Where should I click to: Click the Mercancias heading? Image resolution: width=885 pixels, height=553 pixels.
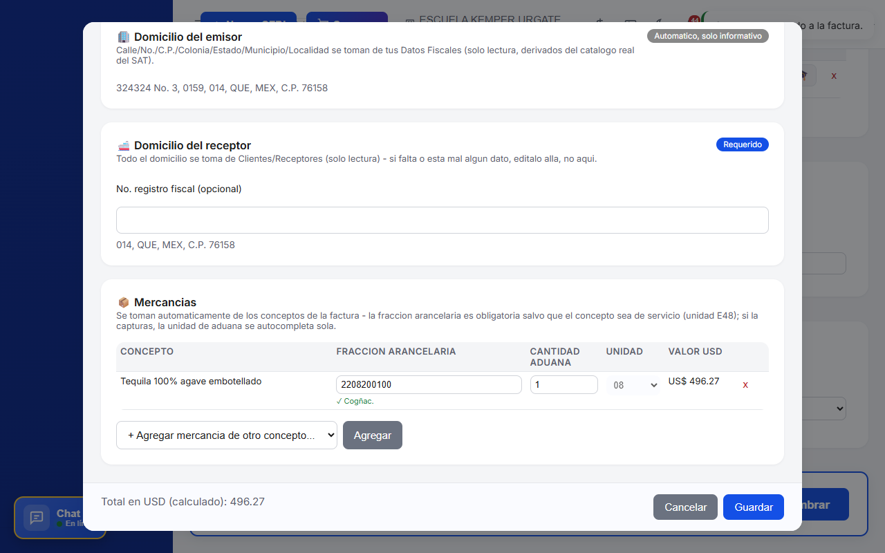pos(165,303)
